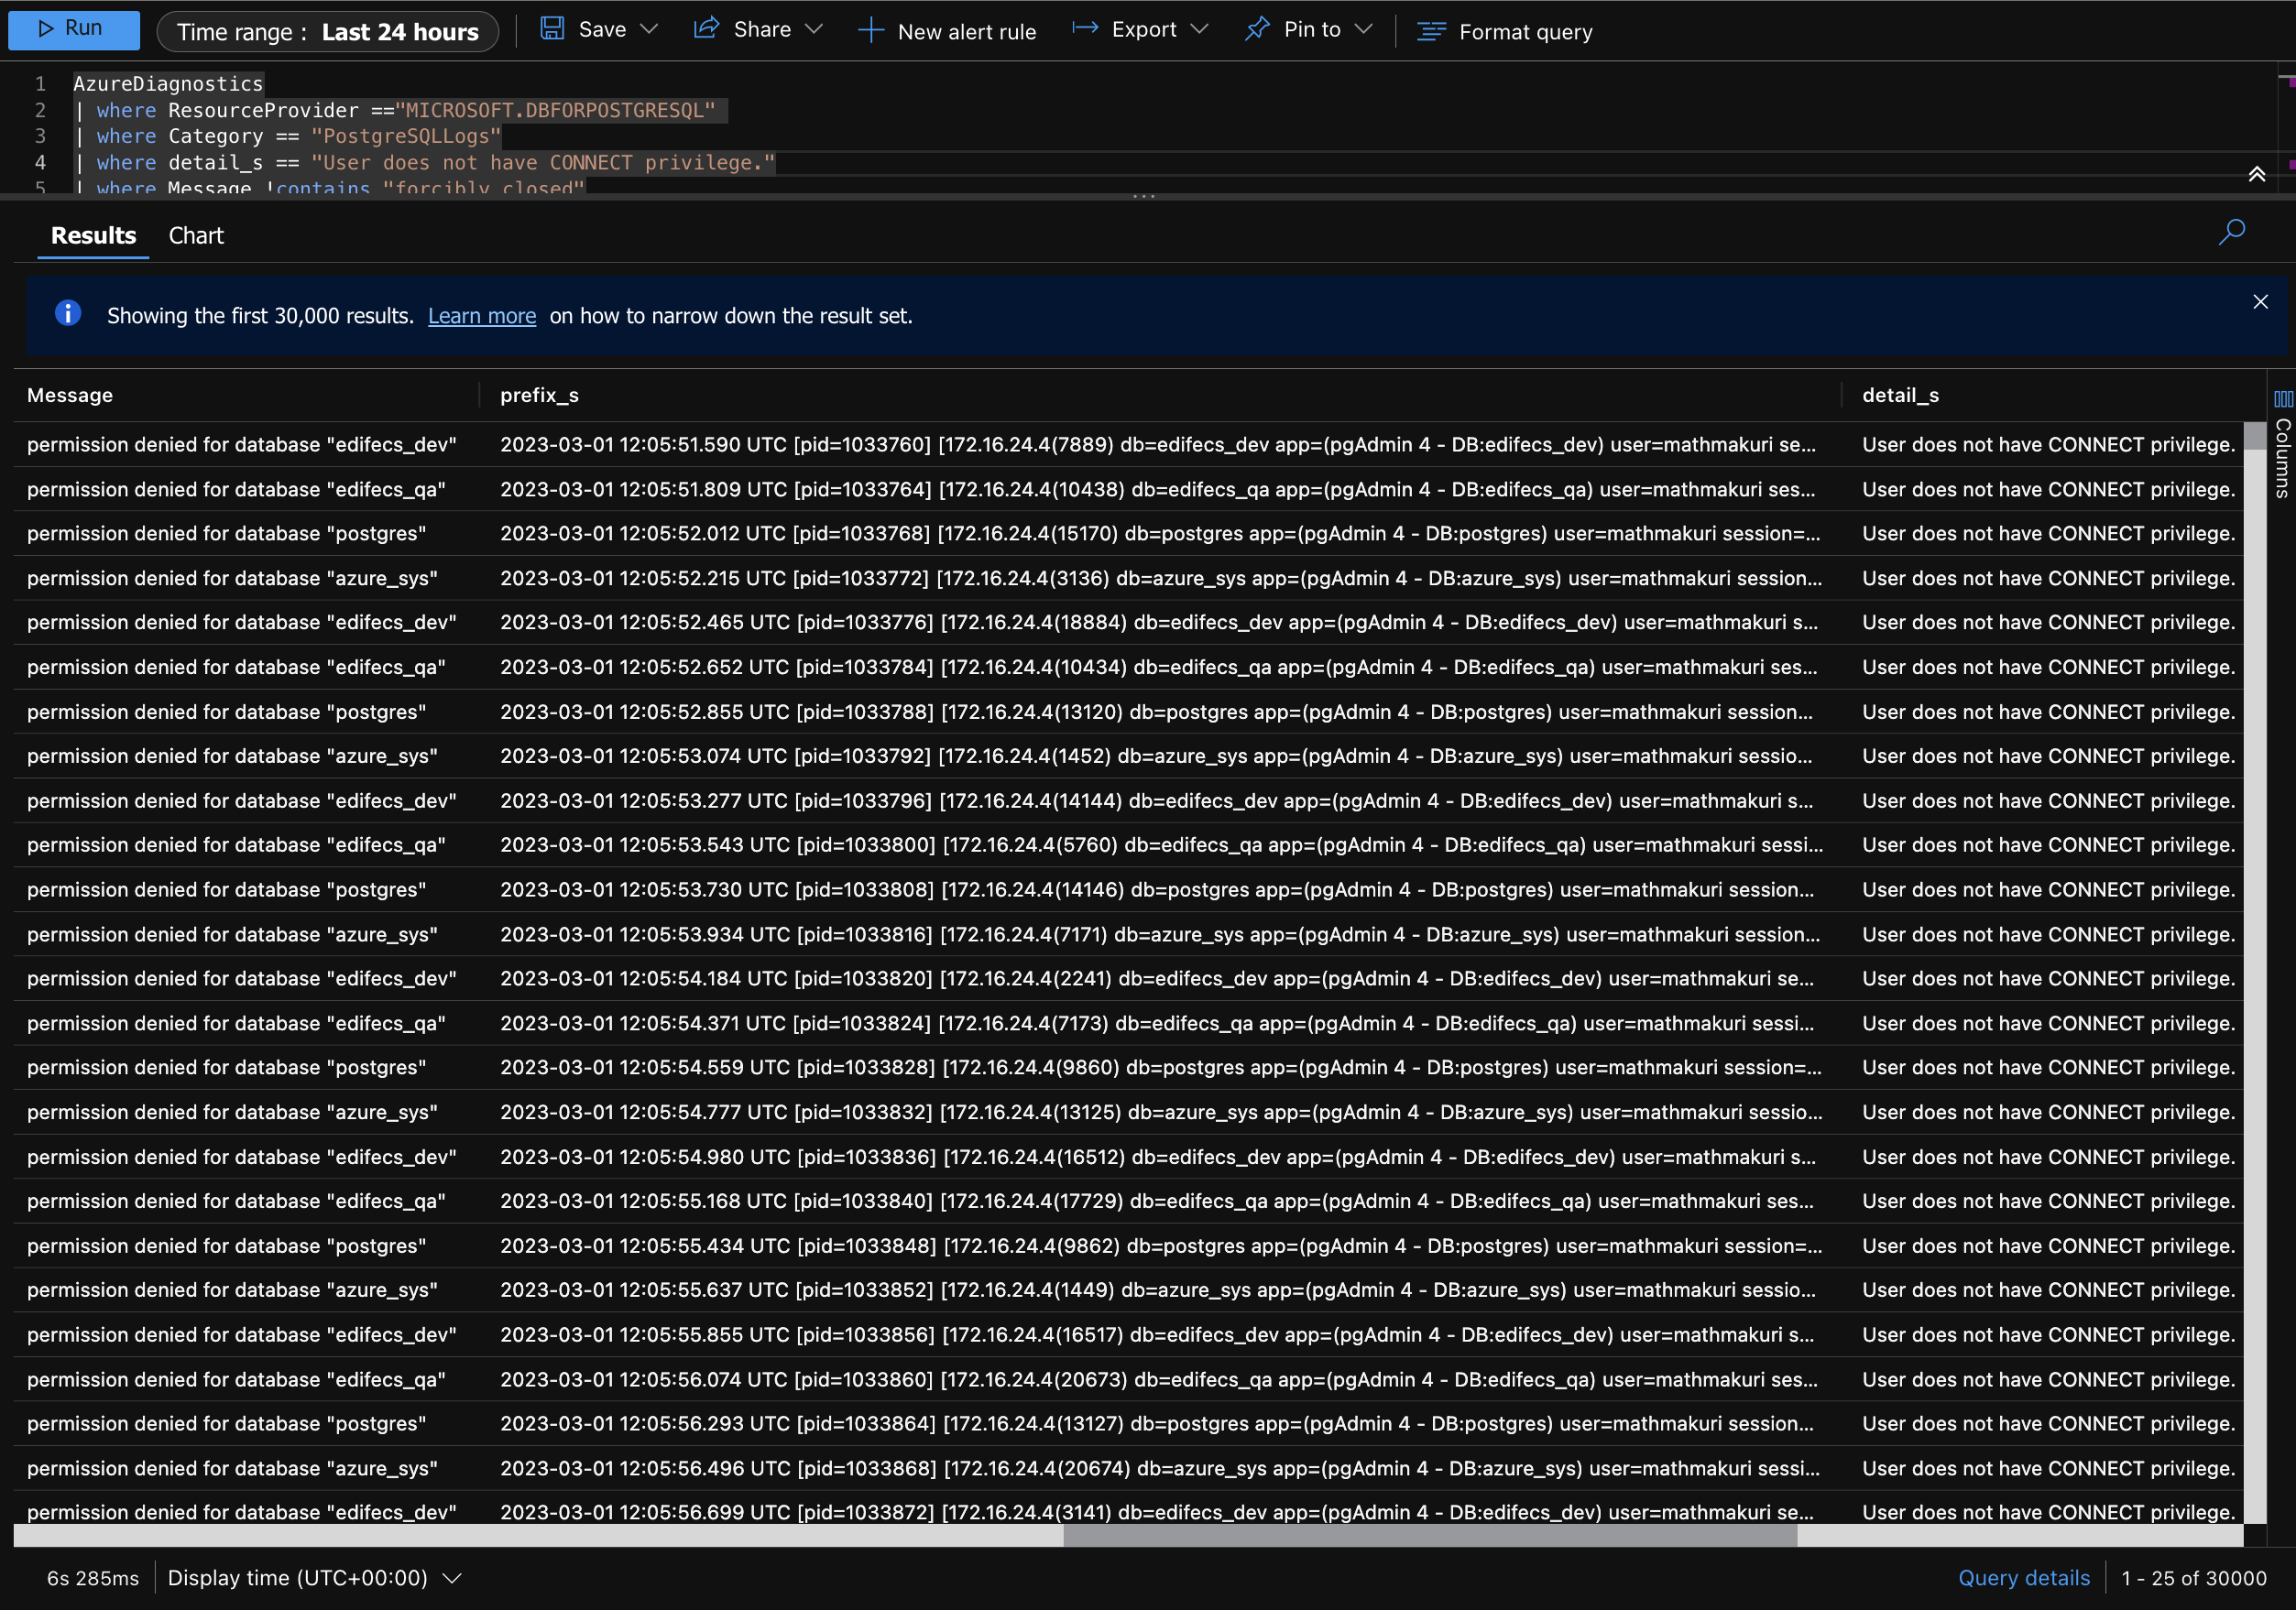Click the Run query button
Screen dimensions: 2296x1610
pos(72,29)
